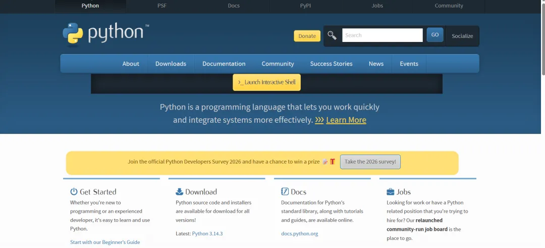Click the magnifying glass search icon

click(332, 35)
